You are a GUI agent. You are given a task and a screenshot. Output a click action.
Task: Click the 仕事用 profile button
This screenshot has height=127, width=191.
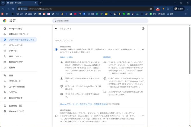point(179,9)
